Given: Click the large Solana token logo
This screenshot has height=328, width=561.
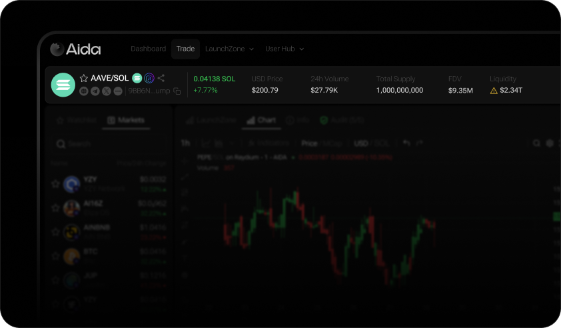Looking at the screenshot, I should coord(63,85).
